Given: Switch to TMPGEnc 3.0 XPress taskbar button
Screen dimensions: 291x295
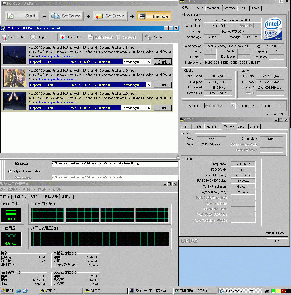Looking at the screenshot, I should (x=195, y=291).
